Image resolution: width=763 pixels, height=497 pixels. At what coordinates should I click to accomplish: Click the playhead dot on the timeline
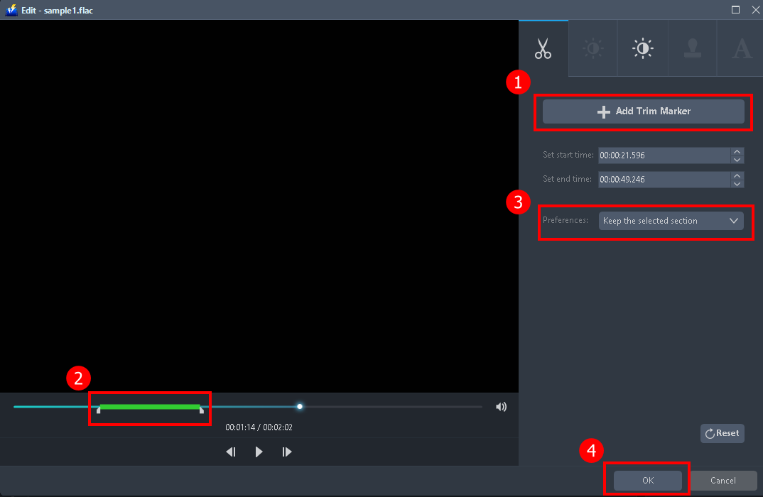coord(299,406)
